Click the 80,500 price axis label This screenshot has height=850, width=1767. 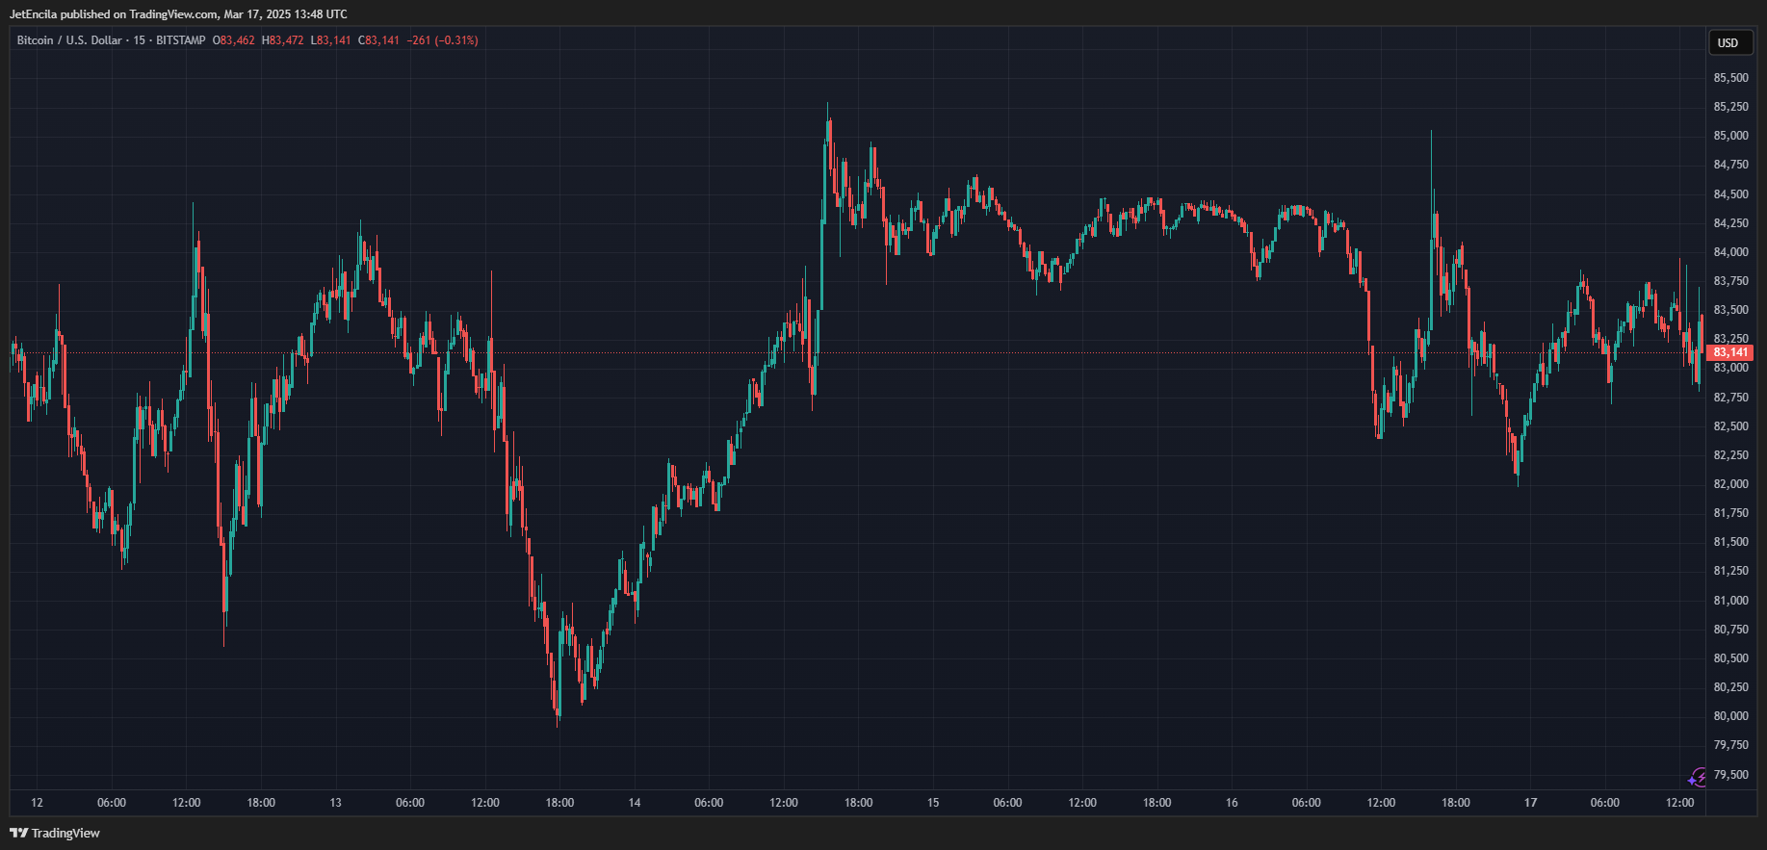pyautogui.click(x=1730, y=658)
